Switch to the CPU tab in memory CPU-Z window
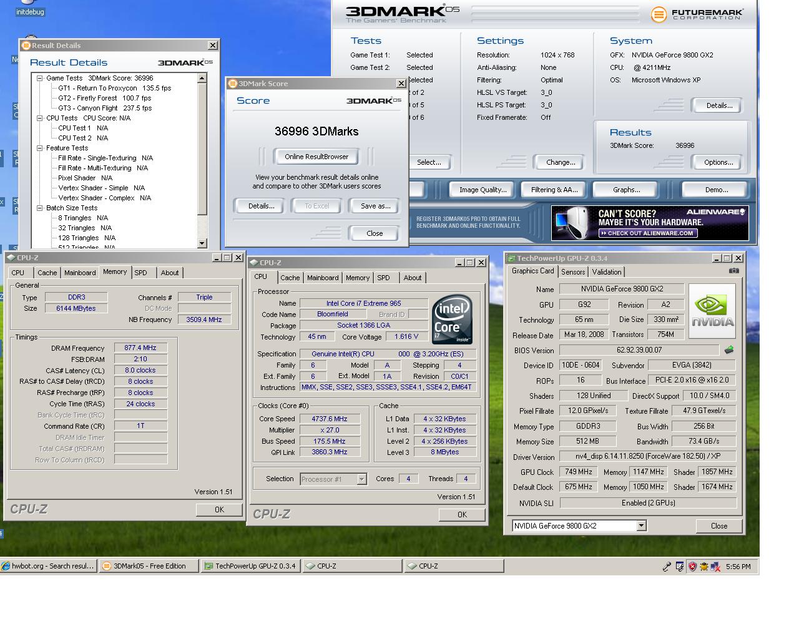Screen dimensions: 799x639 pyautogui.click(x=18, y=273)
